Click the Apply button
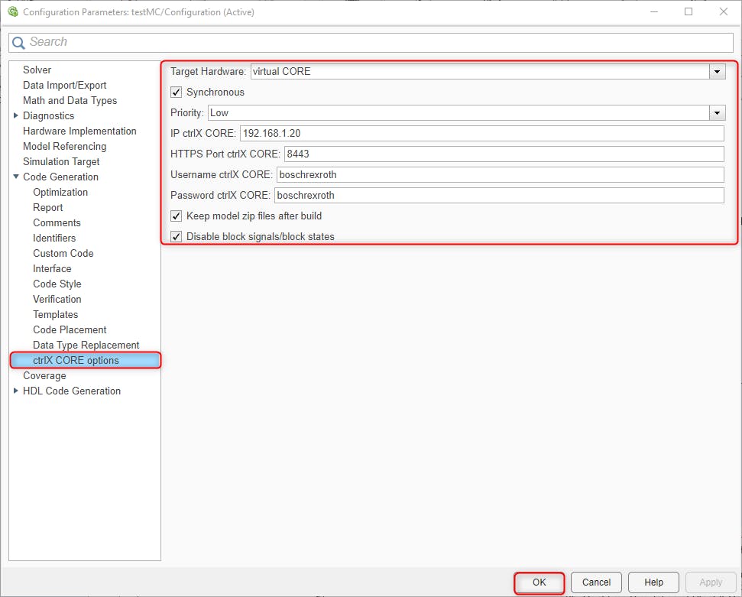 point(711,582)
